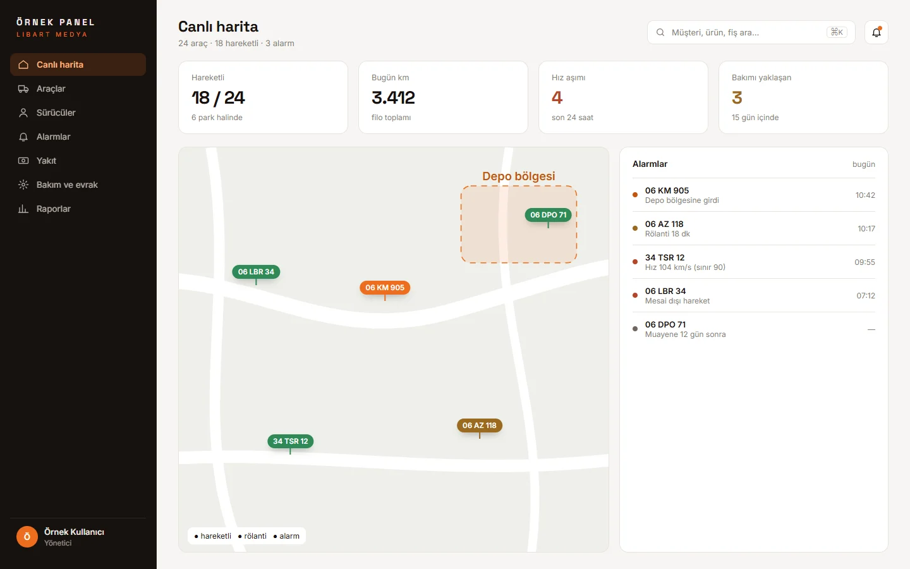Viewport: 910px width, 569px height.
Task: Select map marker 06 DPO 71
Action: tap(549, 215)
